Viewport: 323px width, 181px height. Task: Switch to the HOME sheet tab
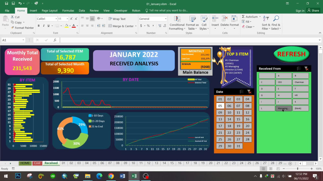pyautogui.click(x=25, y=163)
